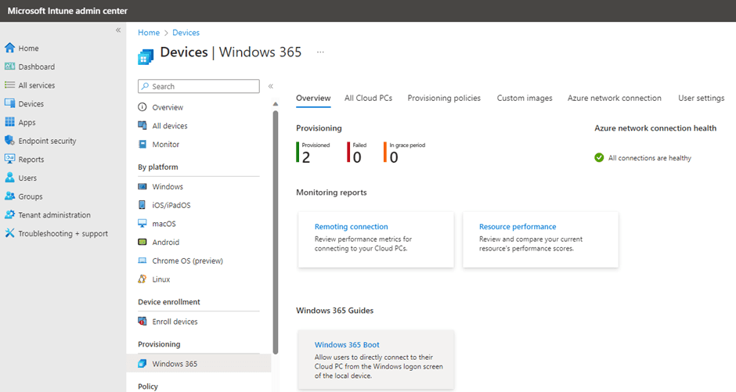Click the Users person icon
736x392 pixels.
[x=9, y=178]
